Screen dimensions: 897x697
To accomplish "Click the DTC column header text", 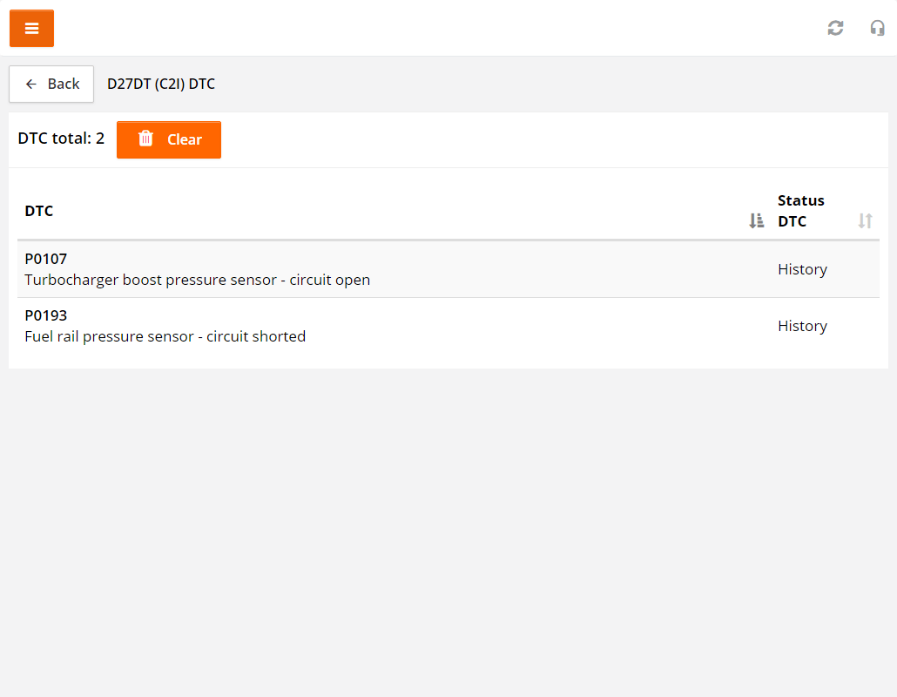I will click(39, 211).
